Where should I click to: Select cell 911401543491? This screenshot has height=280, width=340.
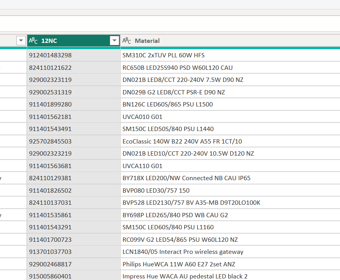[x=74, y=129]
